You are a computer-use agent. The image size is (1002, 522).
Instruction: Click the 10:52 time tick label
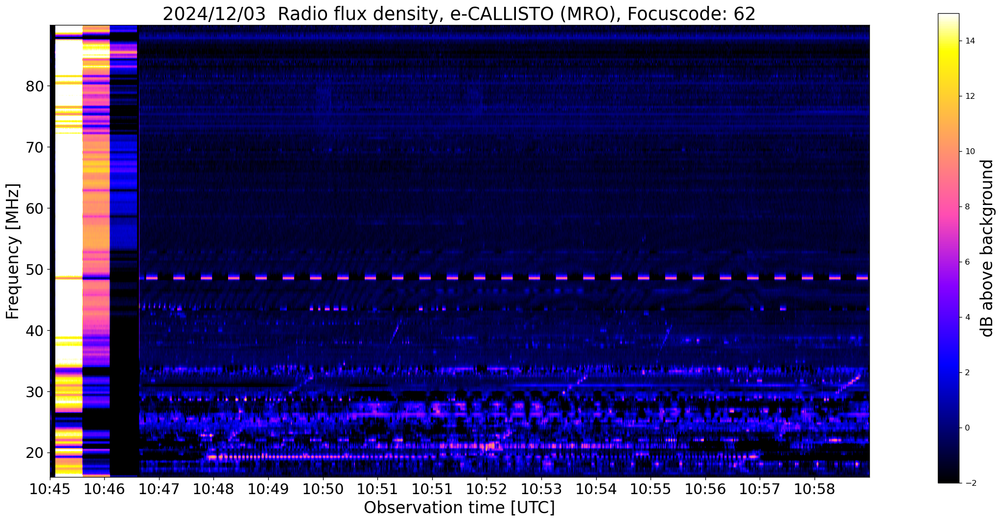pos(487,489)
